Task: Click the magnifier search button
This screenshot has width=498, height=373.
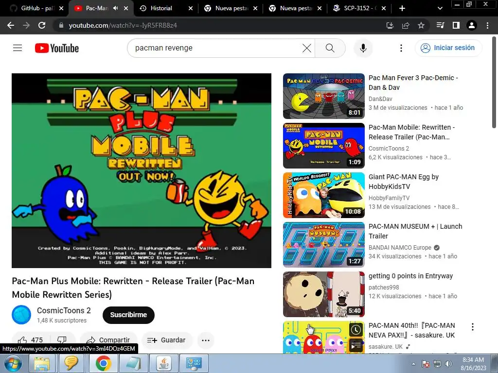Action: click(330, 48)
